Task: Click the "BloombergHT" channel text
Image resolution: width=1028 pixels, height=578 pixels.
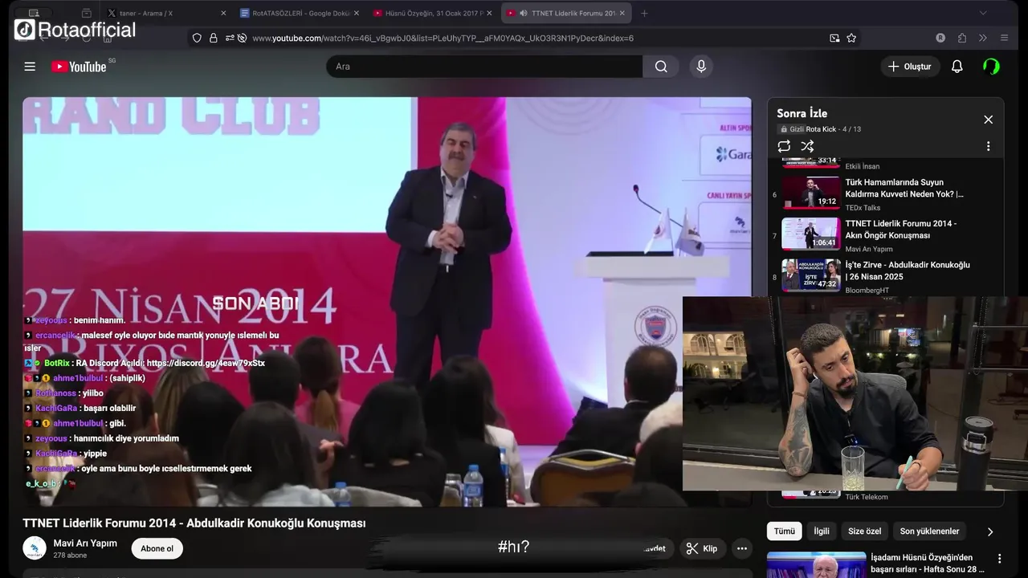Action: 867,291
